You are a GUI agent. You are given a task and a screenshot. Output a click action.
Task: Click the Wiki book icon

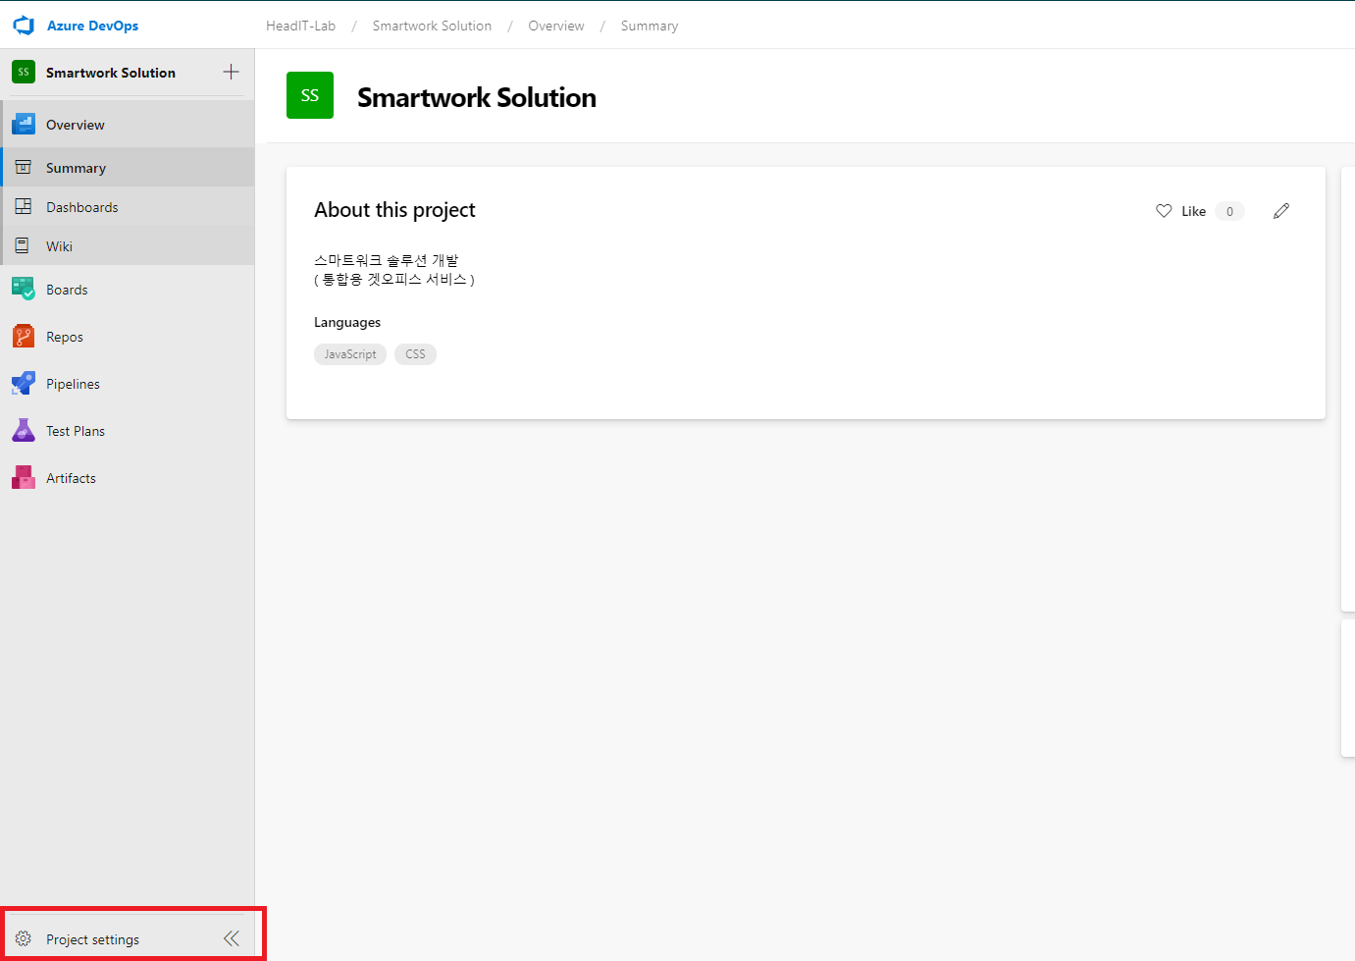(x=24, y=246)
